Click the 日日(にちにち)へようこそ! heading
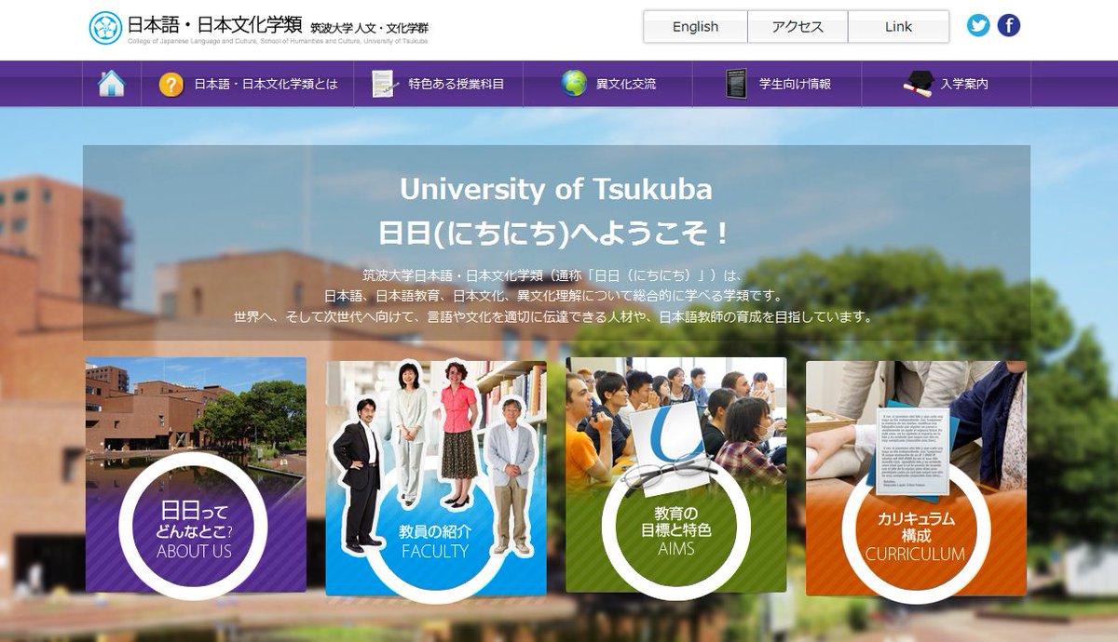Screen dimensions: 1118x642 [x=556, y=233]
